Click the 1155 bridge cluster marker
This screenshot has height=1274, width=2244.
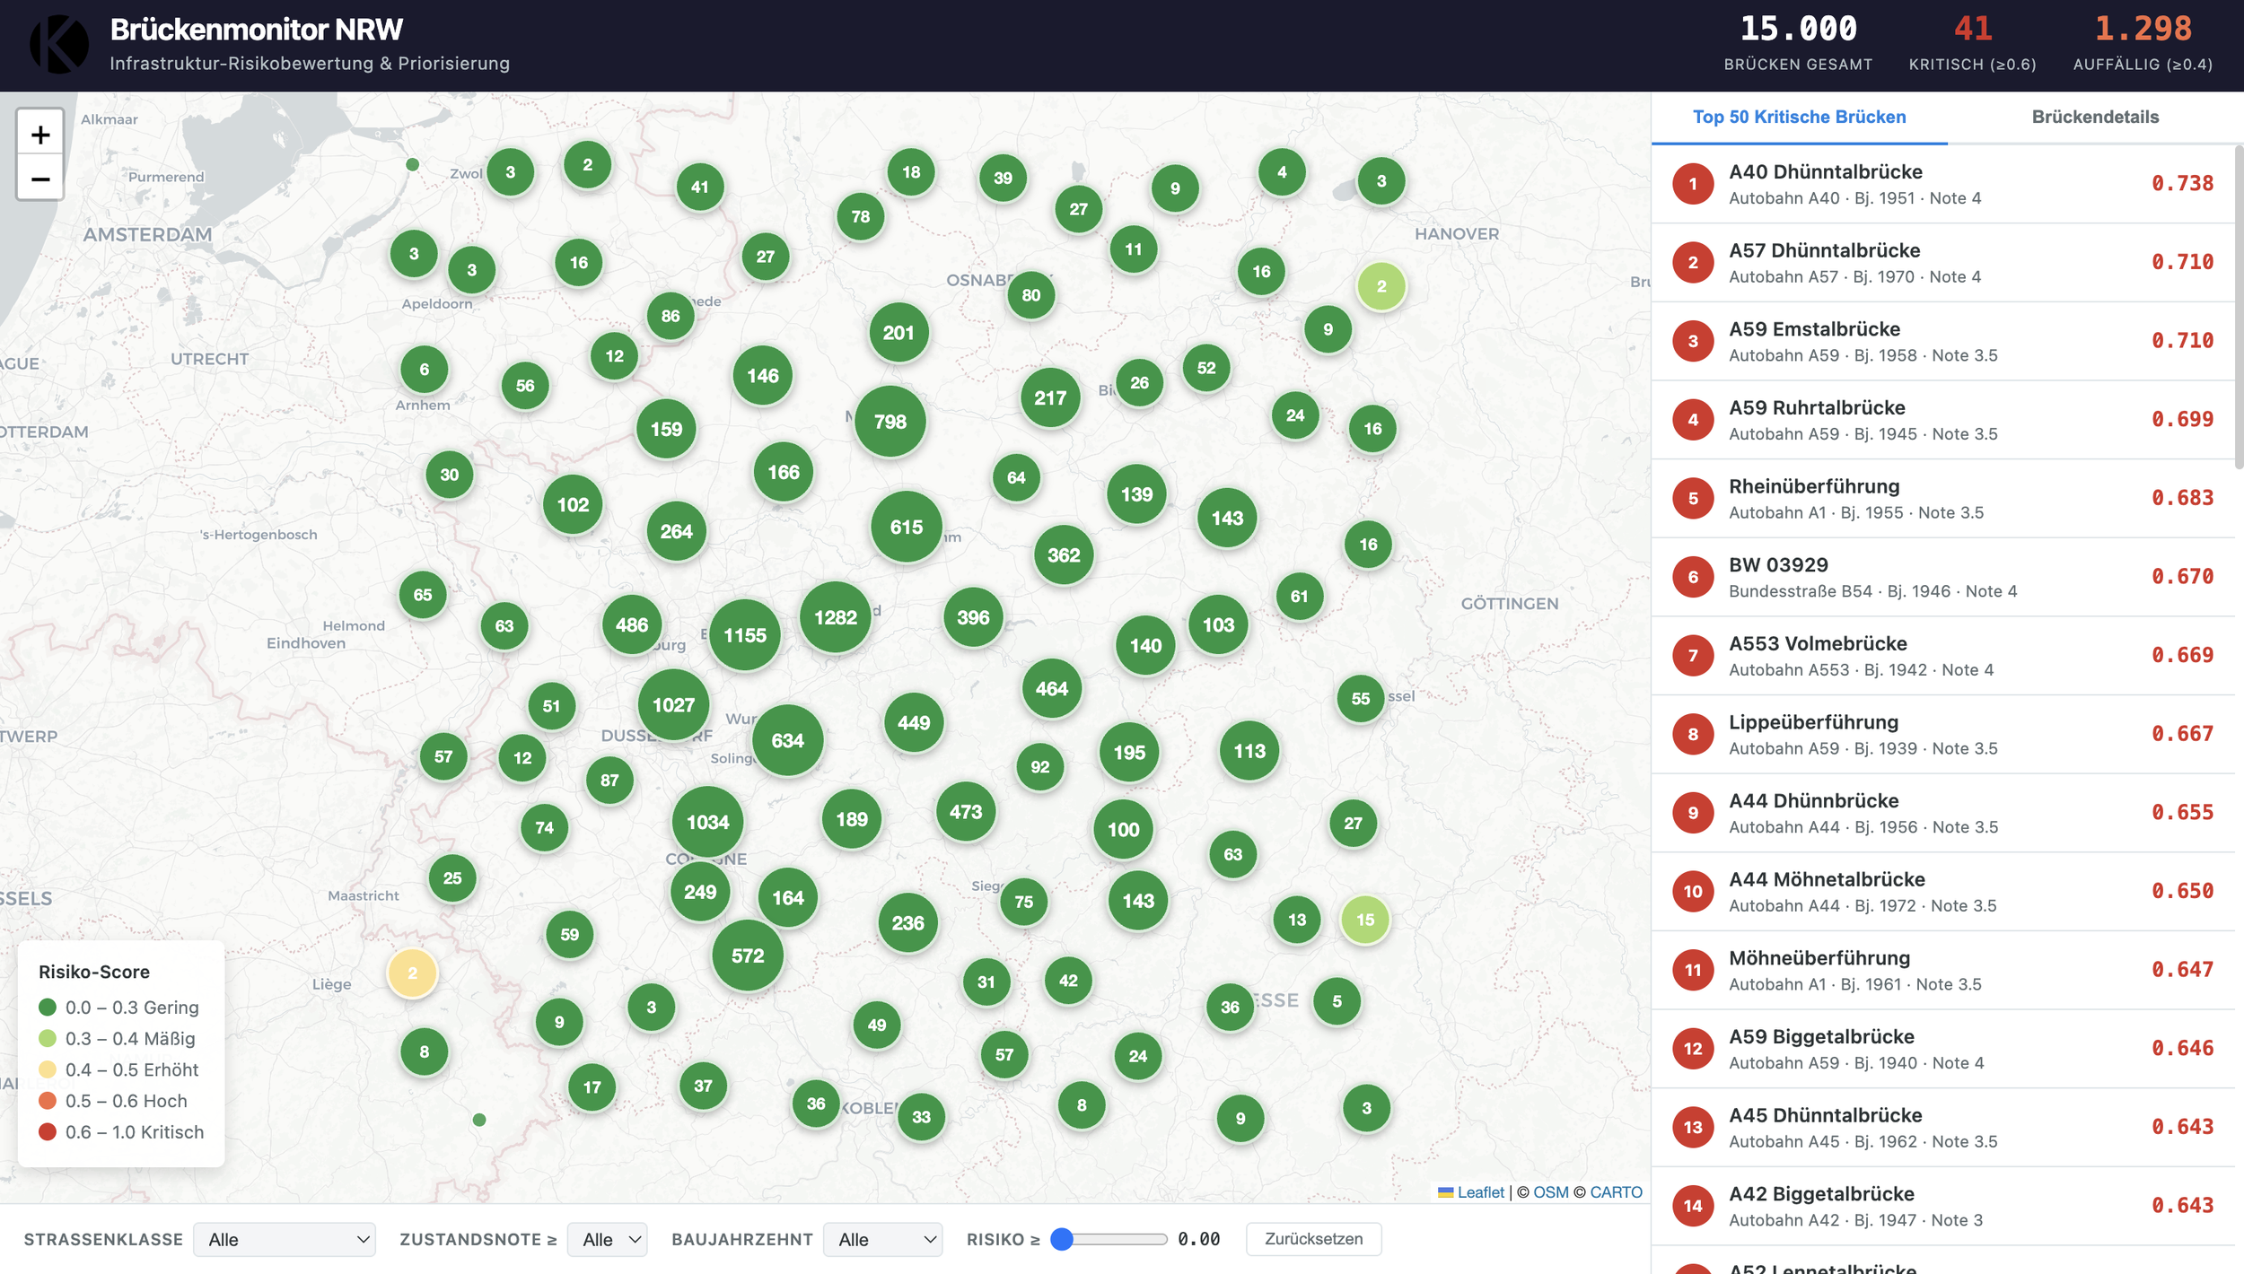[744, 635]
